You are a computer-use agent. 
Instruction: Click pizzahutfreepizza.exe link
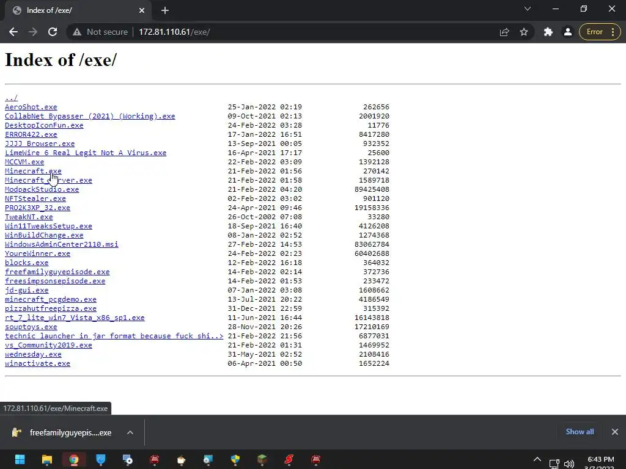[51, 308]
